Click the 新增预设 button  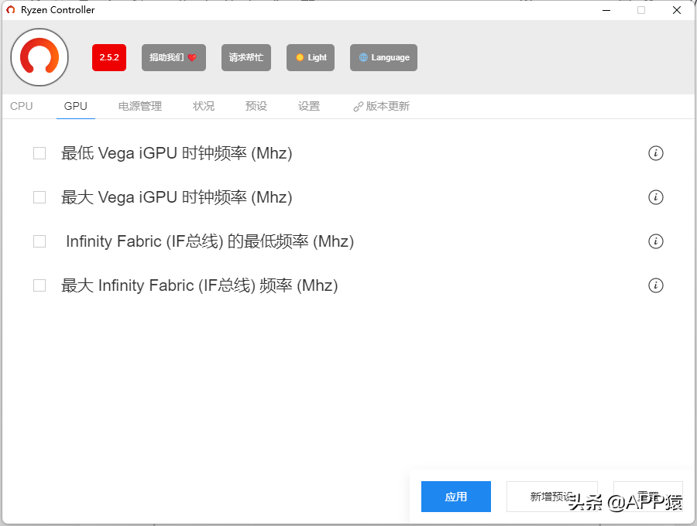[551, 497]
